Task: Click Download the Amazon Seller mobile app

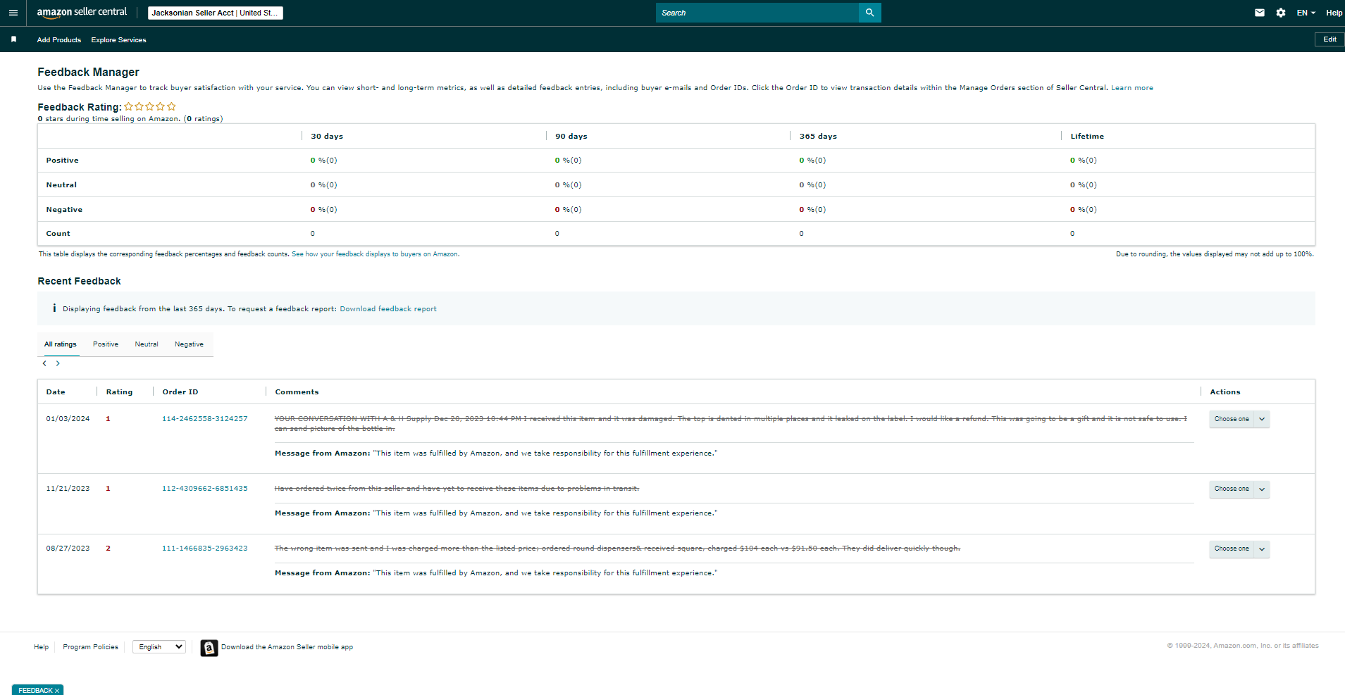Action: click(287, 647)
